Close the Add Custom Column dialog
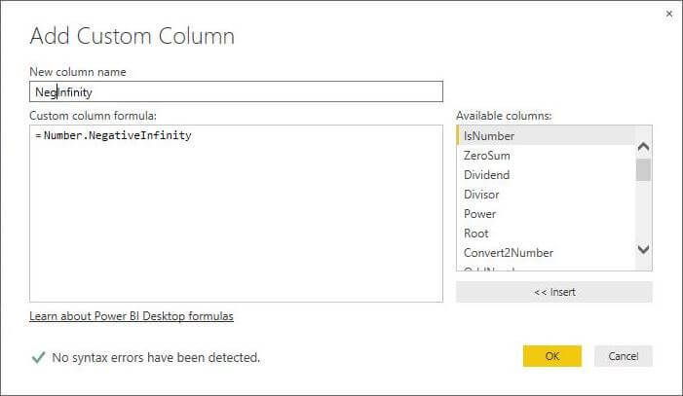683x396 pixels. pos(669,14)
